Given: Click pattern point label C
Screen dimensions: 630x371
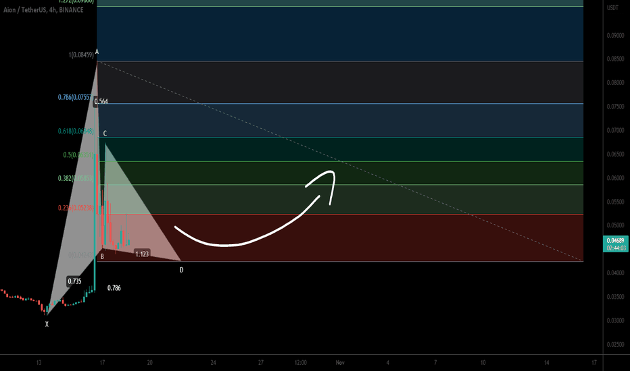Looking at the screenshot, I should 105,134.
